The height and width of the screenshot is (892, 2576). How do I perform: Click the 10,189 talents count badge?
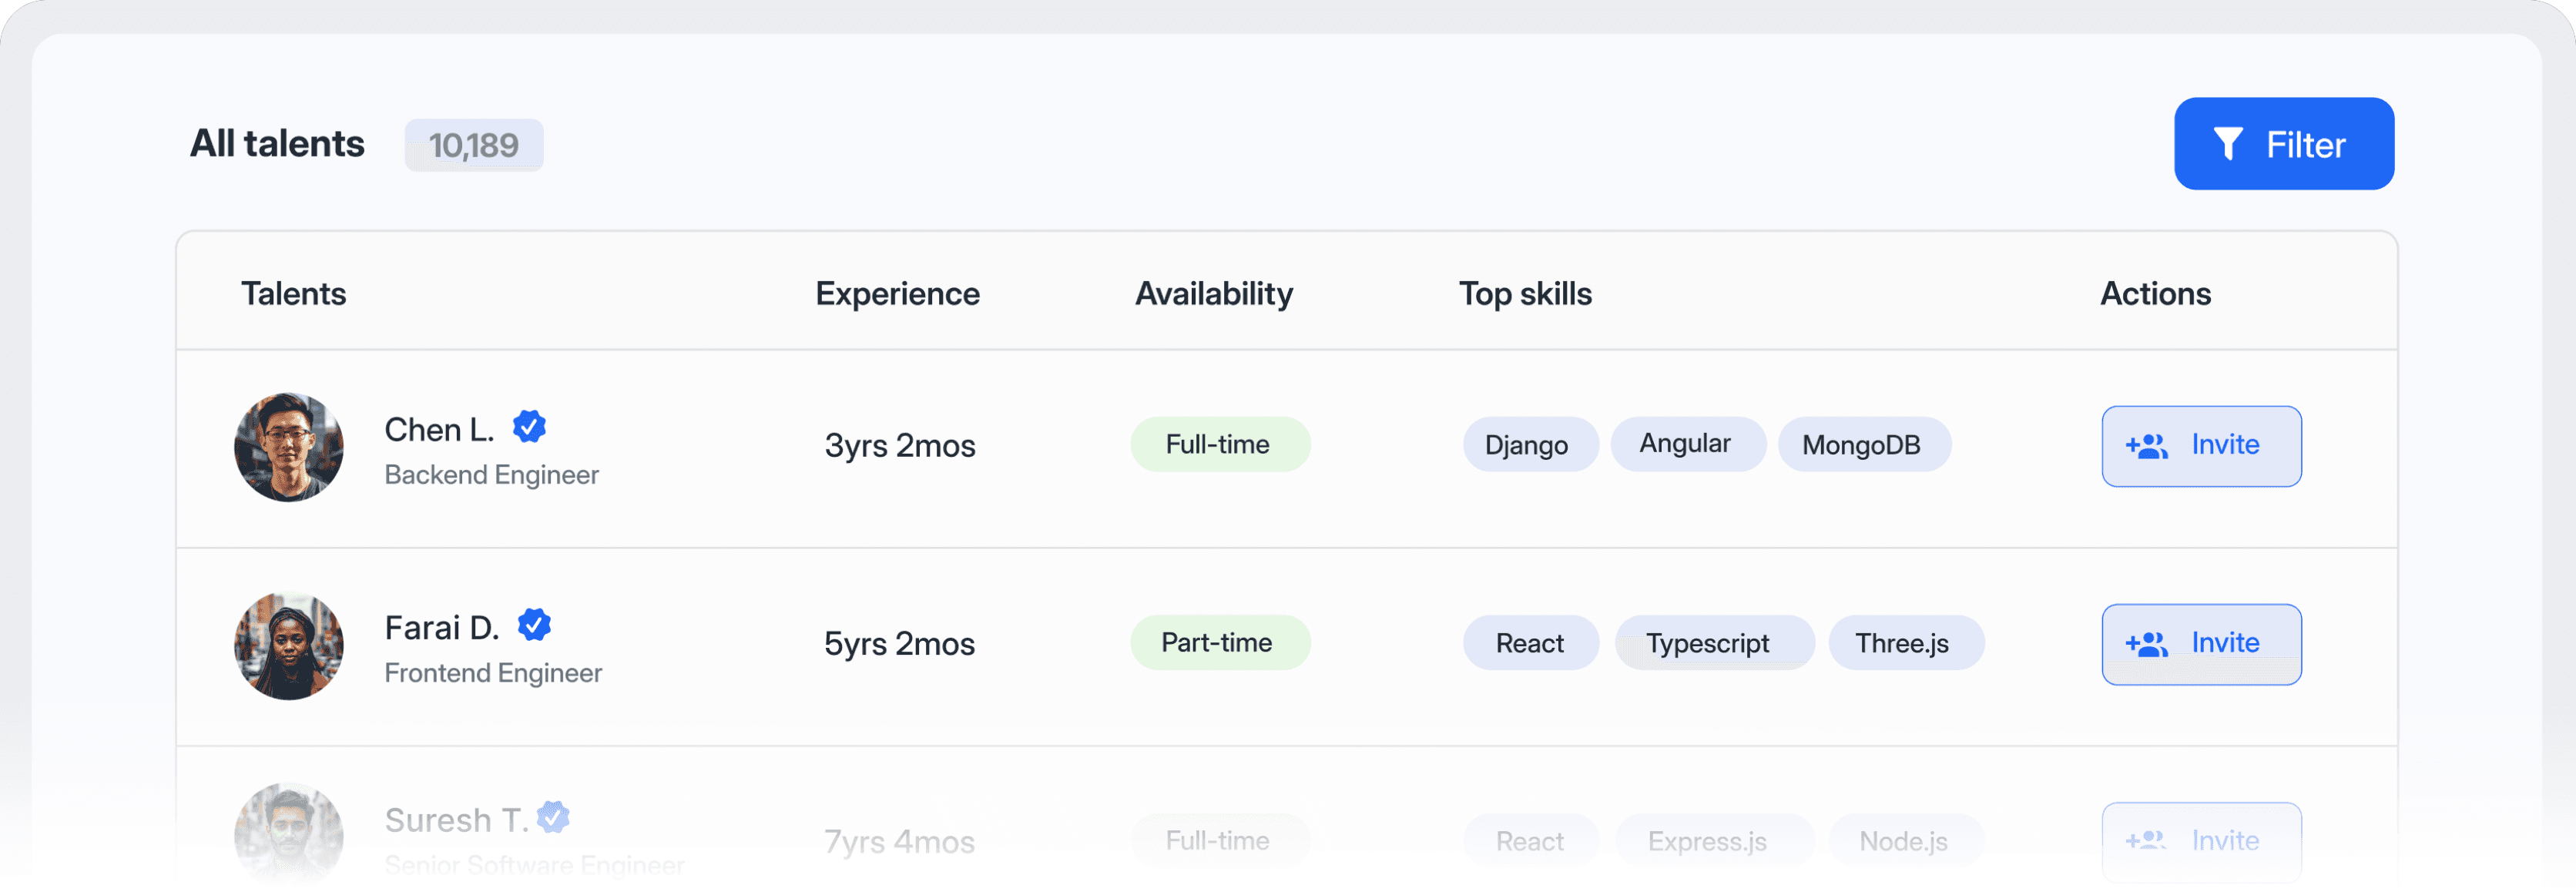pos(473,146)
